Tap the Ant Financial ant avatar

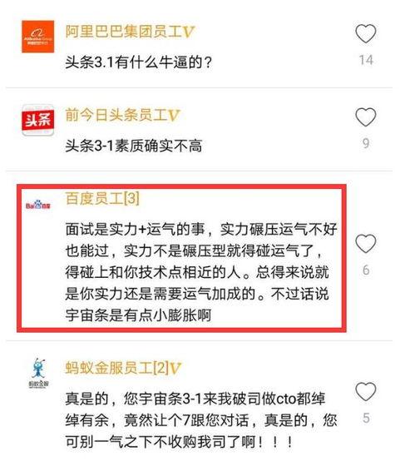click(x=38, y=373)
